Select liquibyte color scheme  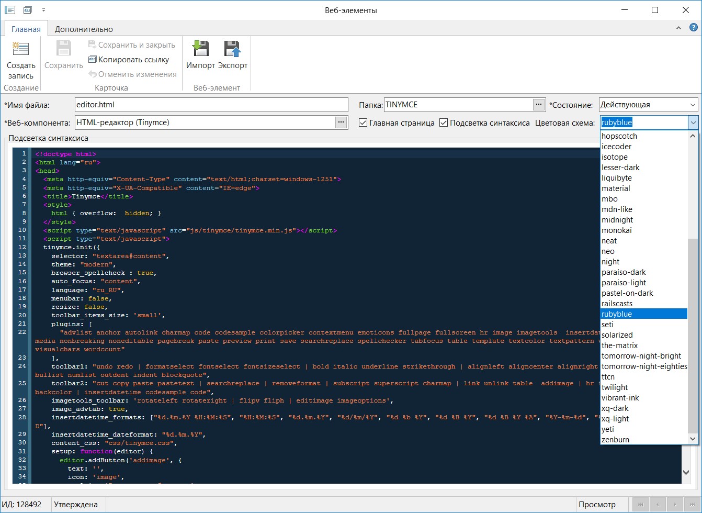pyautogui.click(x=644, y=178)
